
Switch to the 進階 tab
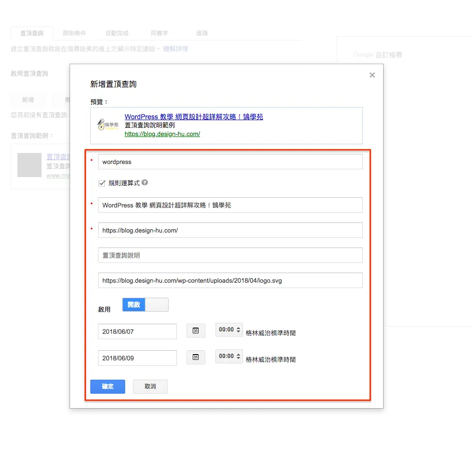202,33
